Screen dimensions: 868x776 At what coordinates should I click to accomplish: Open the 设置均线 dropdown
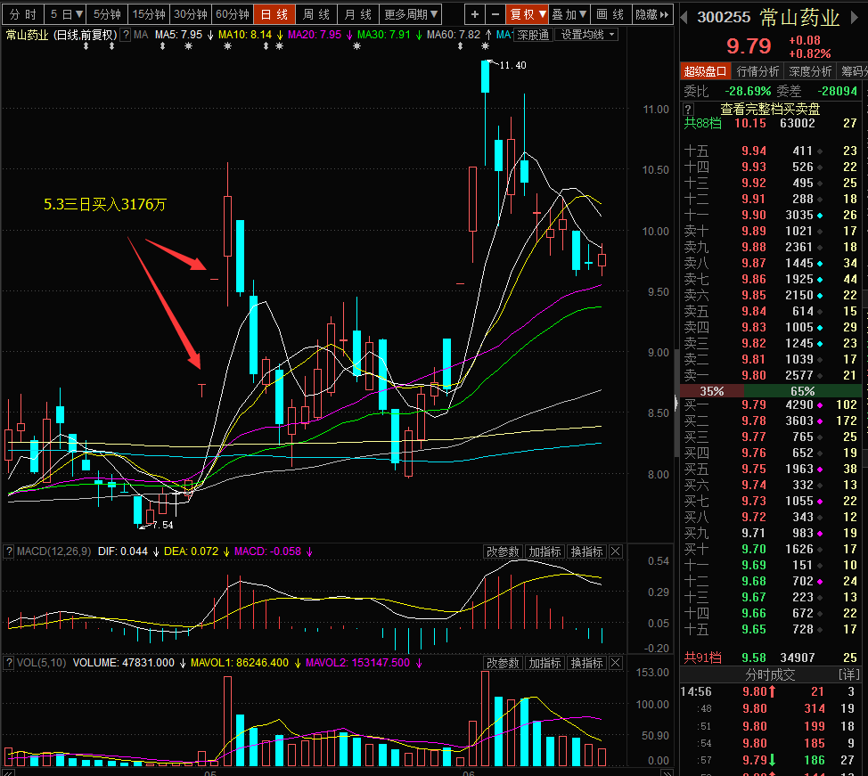click(588, 35)
